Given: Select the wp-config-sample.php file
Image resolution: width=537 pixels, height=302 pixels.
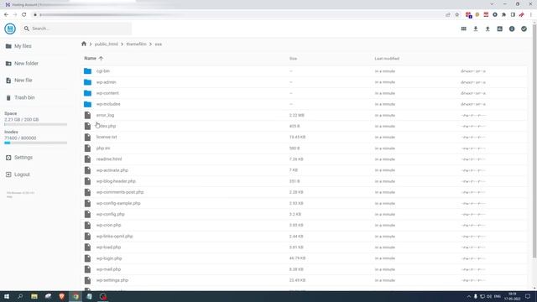Looking at the screenshot, I should [x=304, y=203].
